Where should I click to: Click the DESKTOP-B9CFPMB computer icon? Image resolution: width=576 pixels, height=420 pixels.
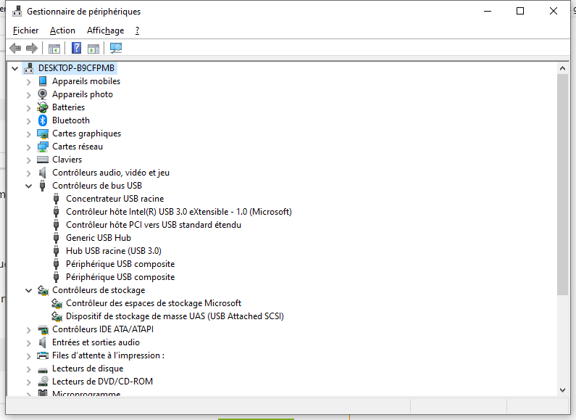point(28,68)
